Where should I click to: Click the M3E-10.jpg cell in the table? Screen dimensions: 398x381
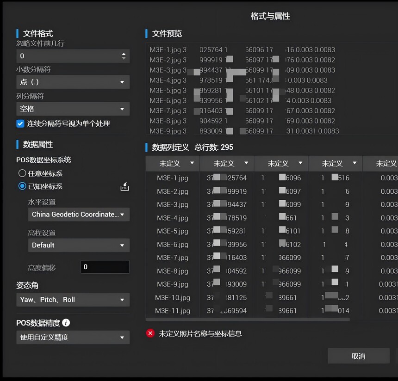173,298
